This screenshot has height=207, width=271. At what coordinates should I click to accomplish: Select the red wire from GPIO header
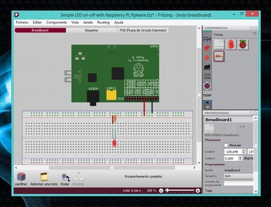tap(144, 107)
